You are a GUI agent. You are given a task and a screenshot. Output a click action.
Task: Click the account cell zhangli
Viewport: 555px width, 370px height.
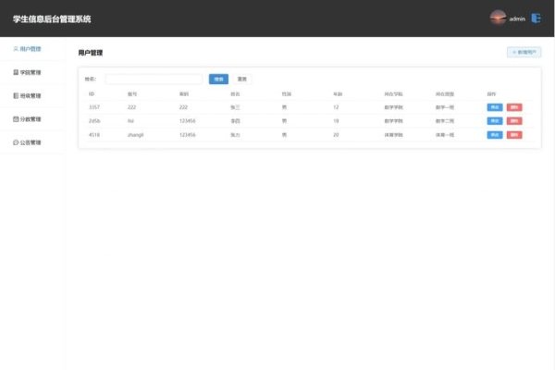click(x=136, y=135)
